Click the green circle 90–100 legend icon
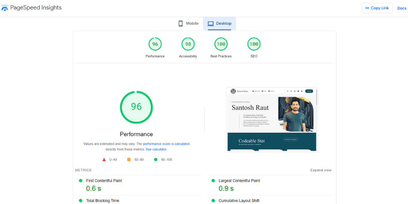 pos(156,159)
